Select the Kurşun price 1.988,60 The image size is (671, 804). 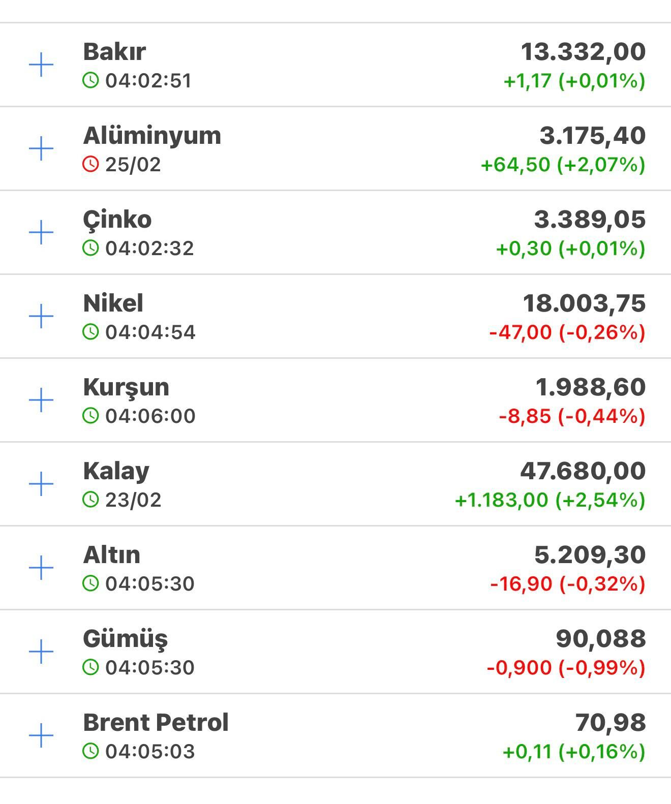coord(590,387)
